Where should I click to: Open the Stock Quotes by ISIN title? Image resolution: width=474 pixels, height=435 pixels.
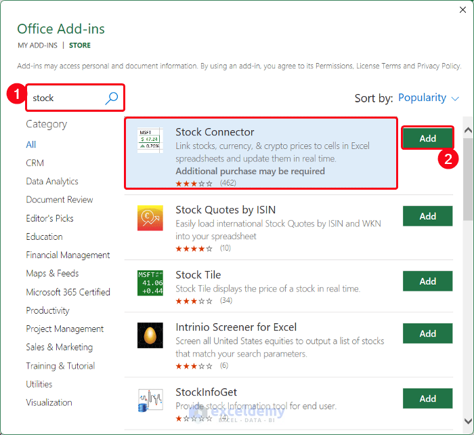click(225, 210)
